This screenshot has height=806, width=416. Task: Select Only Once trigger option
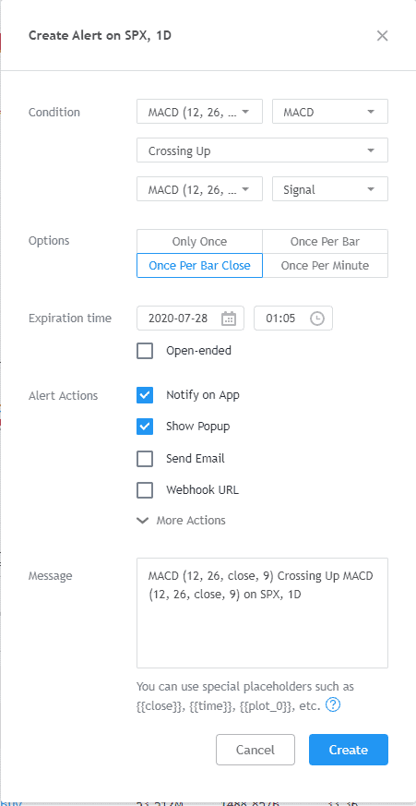(199, 242)
